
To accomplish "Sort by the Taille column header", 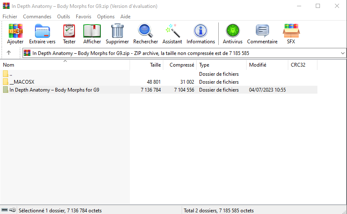I will pyautogui.click(x=147, y=65).
